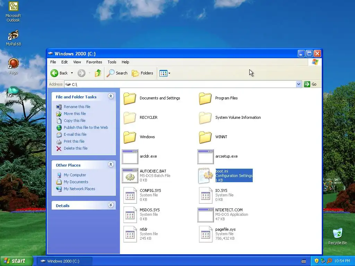Viewport: 355px width, 266px height.
Task: Click the clock showing 10:54 PM
Action: pos(342,261)
